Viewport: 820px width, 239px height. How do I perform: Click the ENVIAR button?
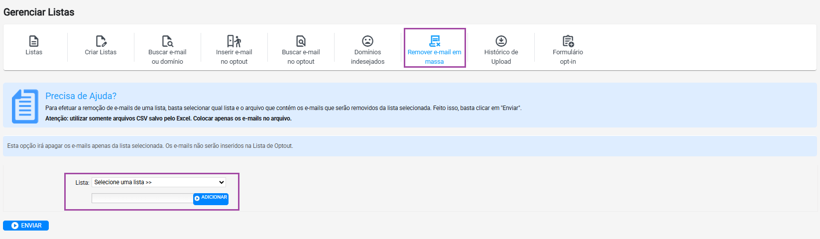[26, 226]
